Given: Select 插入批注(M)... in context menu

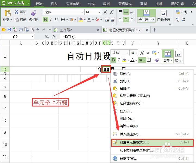Looking at the screenshot, I should (152, 134).
